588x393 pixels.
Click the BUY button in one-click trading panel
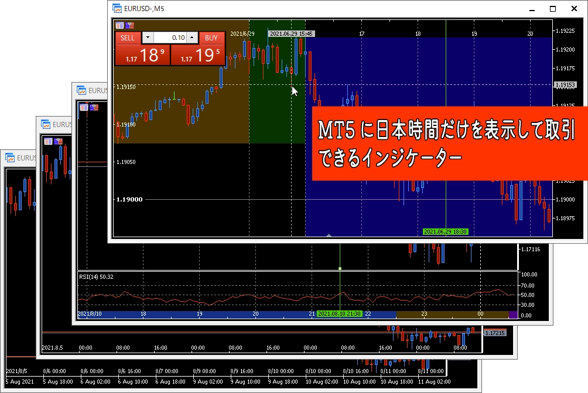tap(211, 38)
